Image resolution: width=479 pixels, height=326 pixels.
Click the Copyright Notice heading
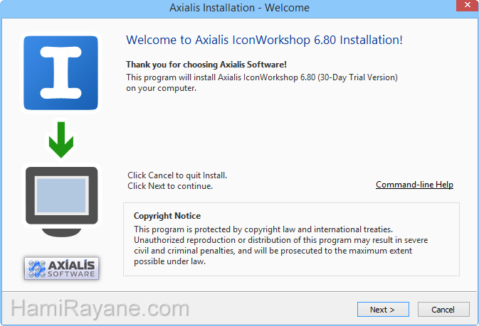coord(167,216)
